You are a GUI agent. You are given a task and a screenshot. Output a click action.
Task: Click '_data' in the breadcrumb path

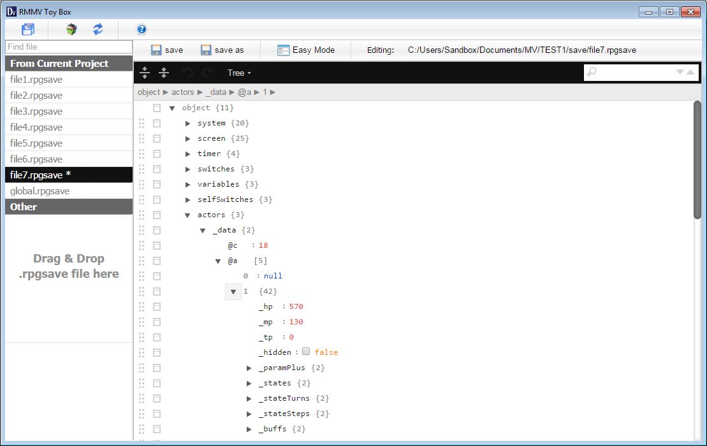tap(216, 92)
